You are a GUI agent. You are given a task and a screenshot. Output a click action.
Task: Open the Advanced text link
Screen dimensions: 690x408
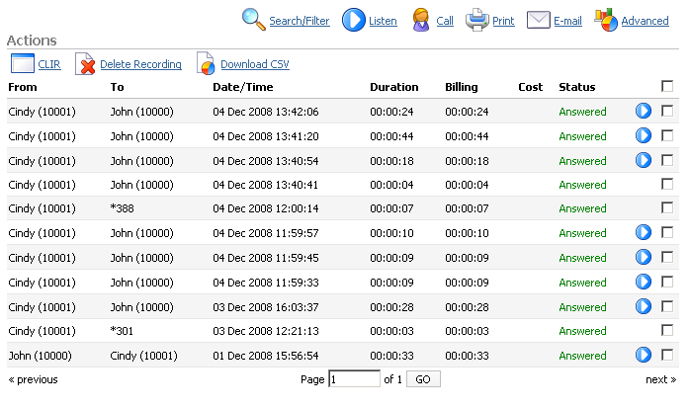645,21
